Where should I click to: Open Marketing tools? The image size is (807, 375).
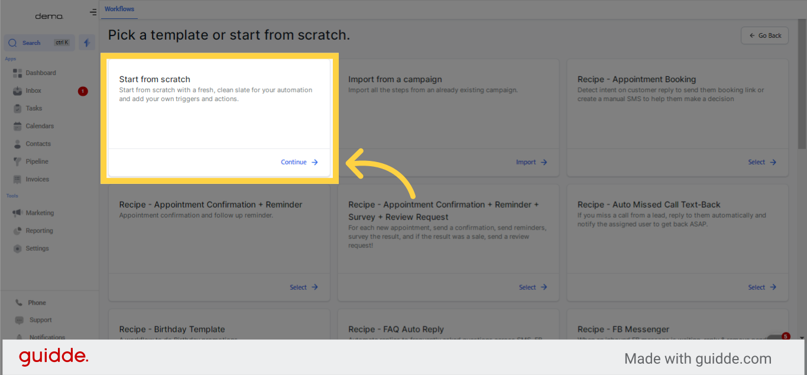[40, 212]
